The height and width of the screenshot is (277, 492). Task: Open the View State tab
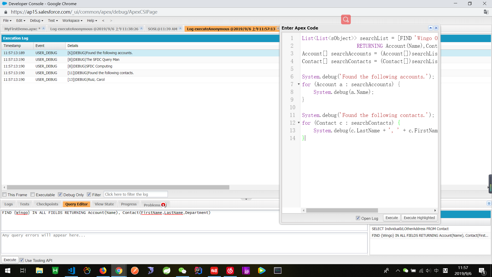tap(104, 204)
